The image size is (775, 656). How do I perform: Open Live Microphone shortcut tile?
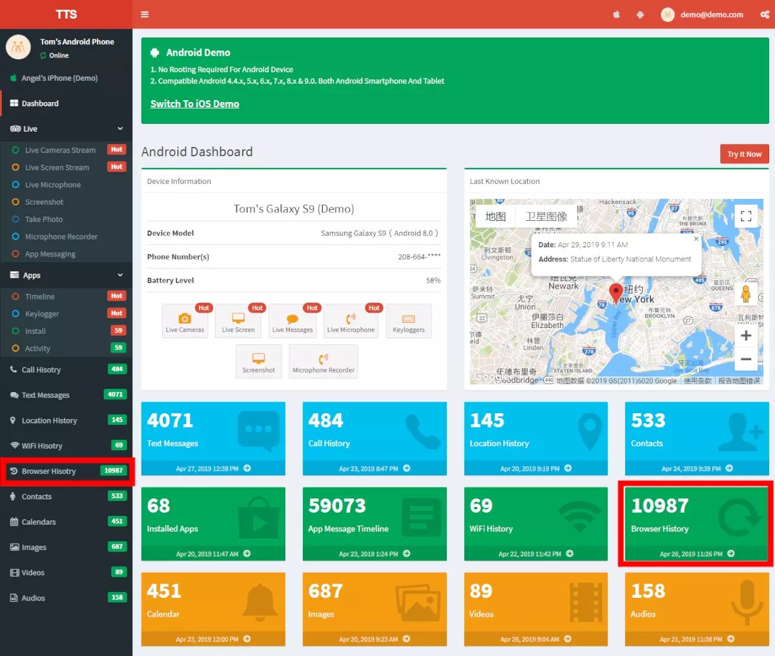click(351, 321)
